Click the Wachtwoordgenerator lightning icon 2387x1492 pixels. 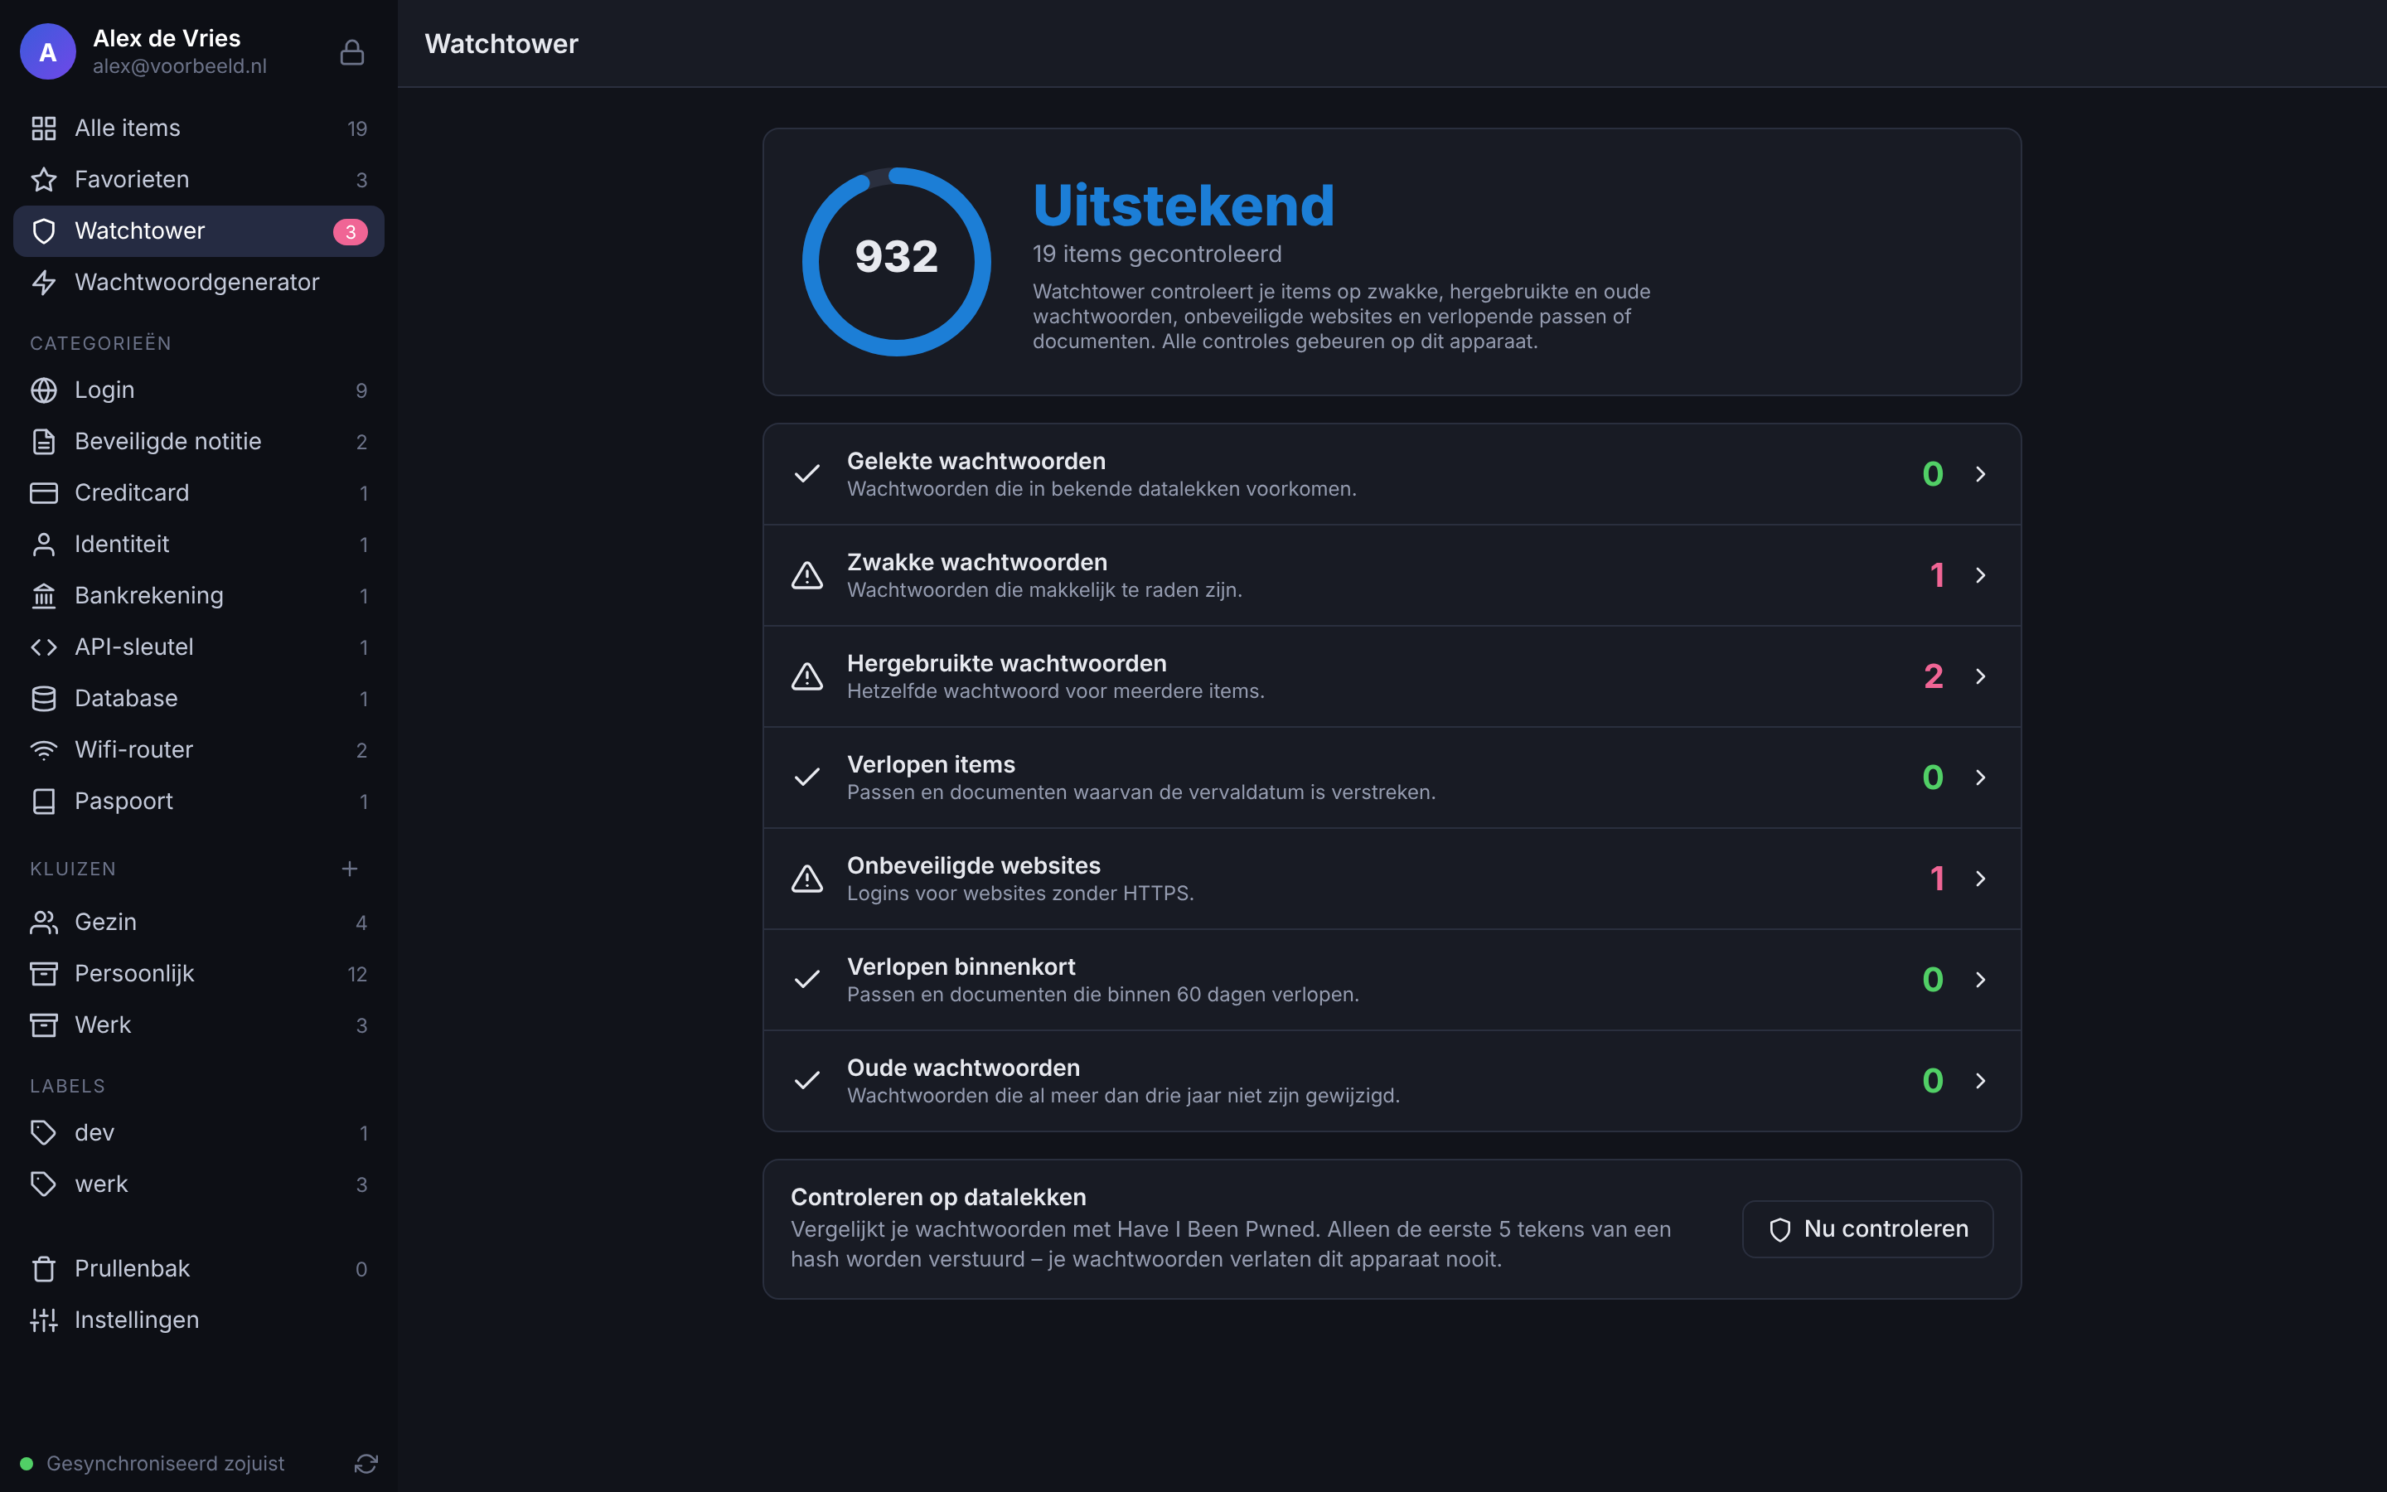(43, 282)
